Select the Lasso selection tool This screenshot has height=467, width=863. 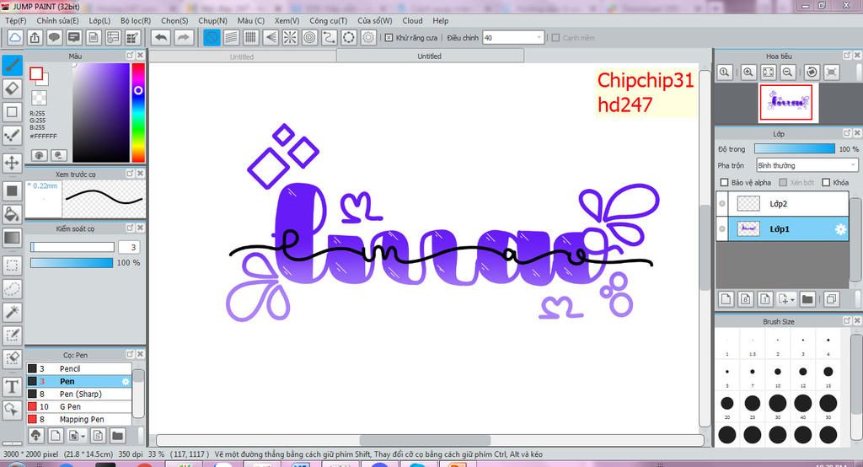pos(12,288)
